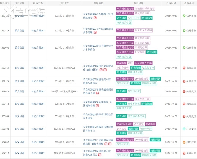The width and height of the screenshot is (197, 159).
Task: Select the 动力消失 problem tag
Action: [x=138, y=124]
